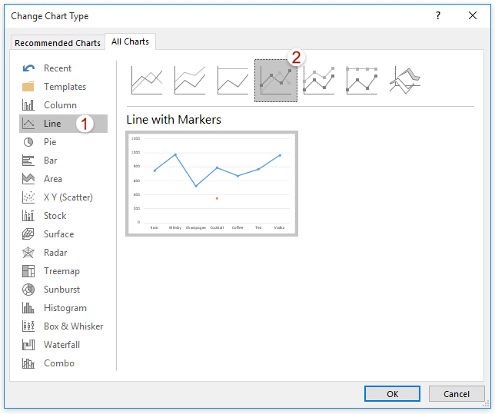The width and height of the screenshot is (495, 414).
Task: Open the Help question mark button
Action: coord(438,15)
